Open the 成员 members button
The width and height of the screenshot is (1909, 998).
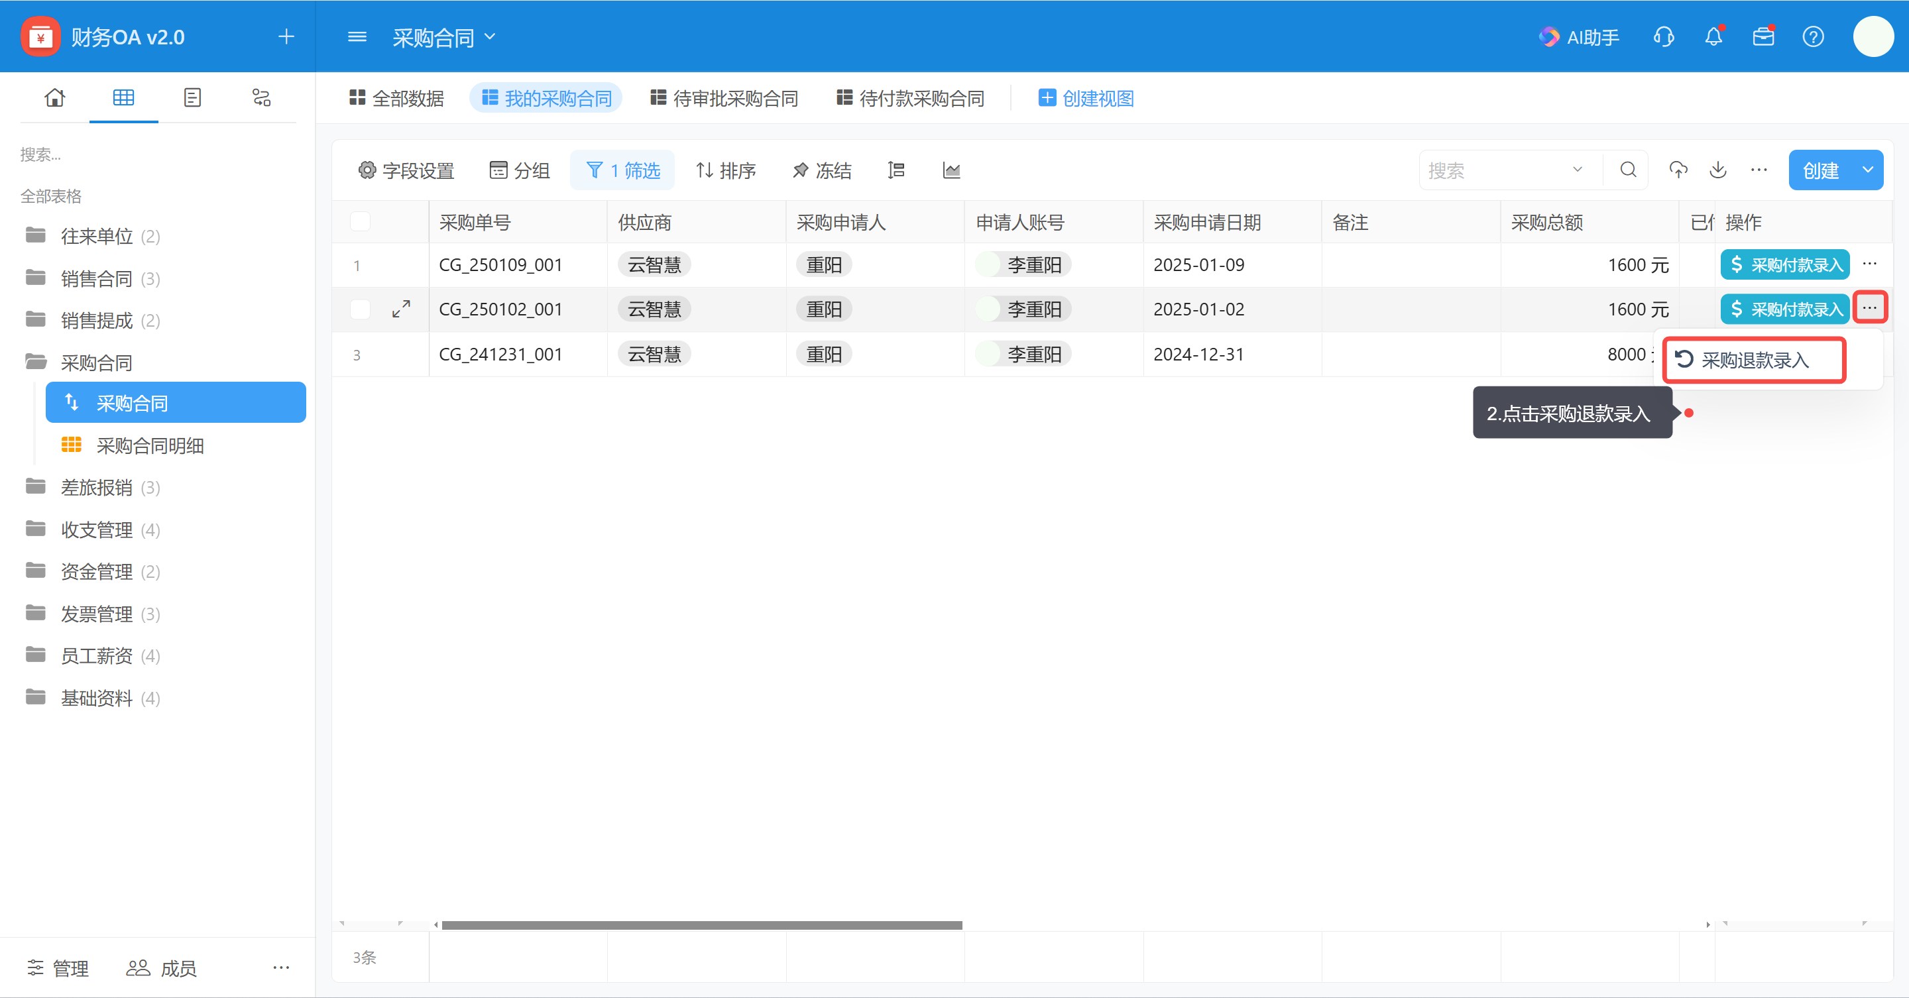(161, 968)
